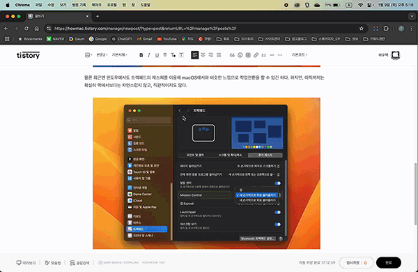
Task: Open the Apple menu
Action: click(x=8, y=5)
